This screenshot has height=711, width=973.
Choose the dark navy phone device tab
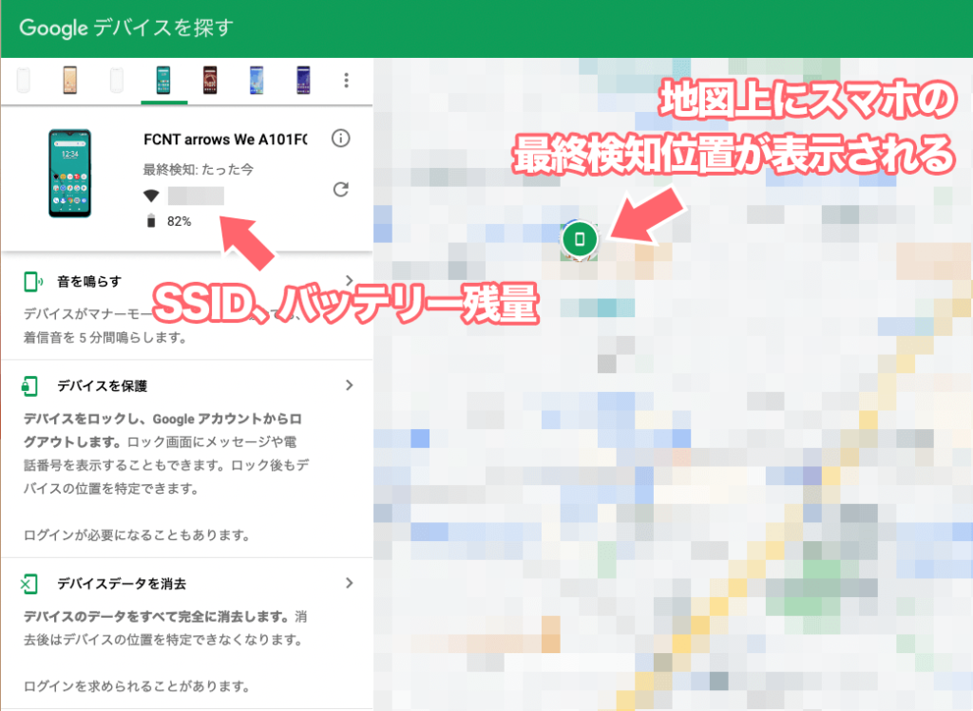pyautogui.click(x=303, y=81)
